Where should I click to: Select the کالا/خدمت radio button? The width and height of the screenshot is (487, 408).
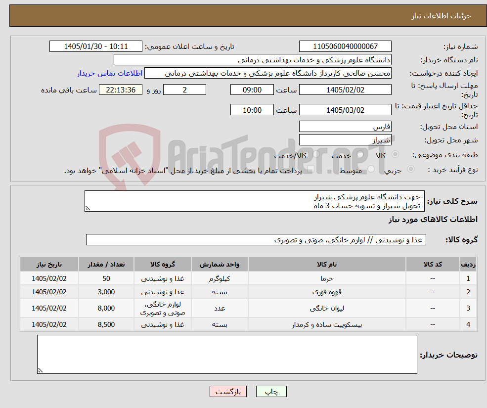tap(316, 154)
